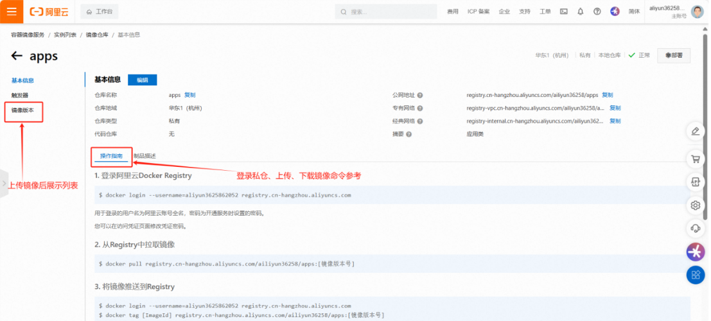The width and height of the screenshot is (711, 321).
Task: Open the ICP 备案 menu
Action: coord(478,12)
